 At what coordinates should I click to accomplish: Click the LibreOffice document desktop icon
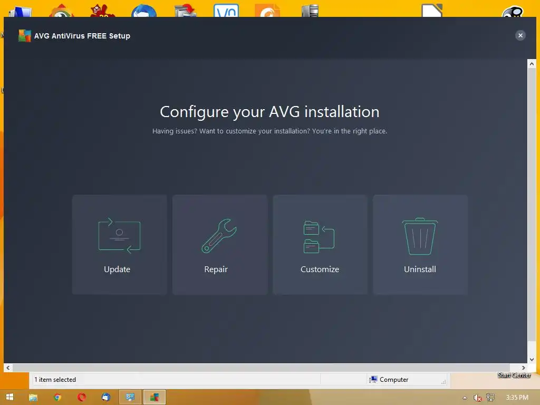pyautogui.click(x=432, y=11)
